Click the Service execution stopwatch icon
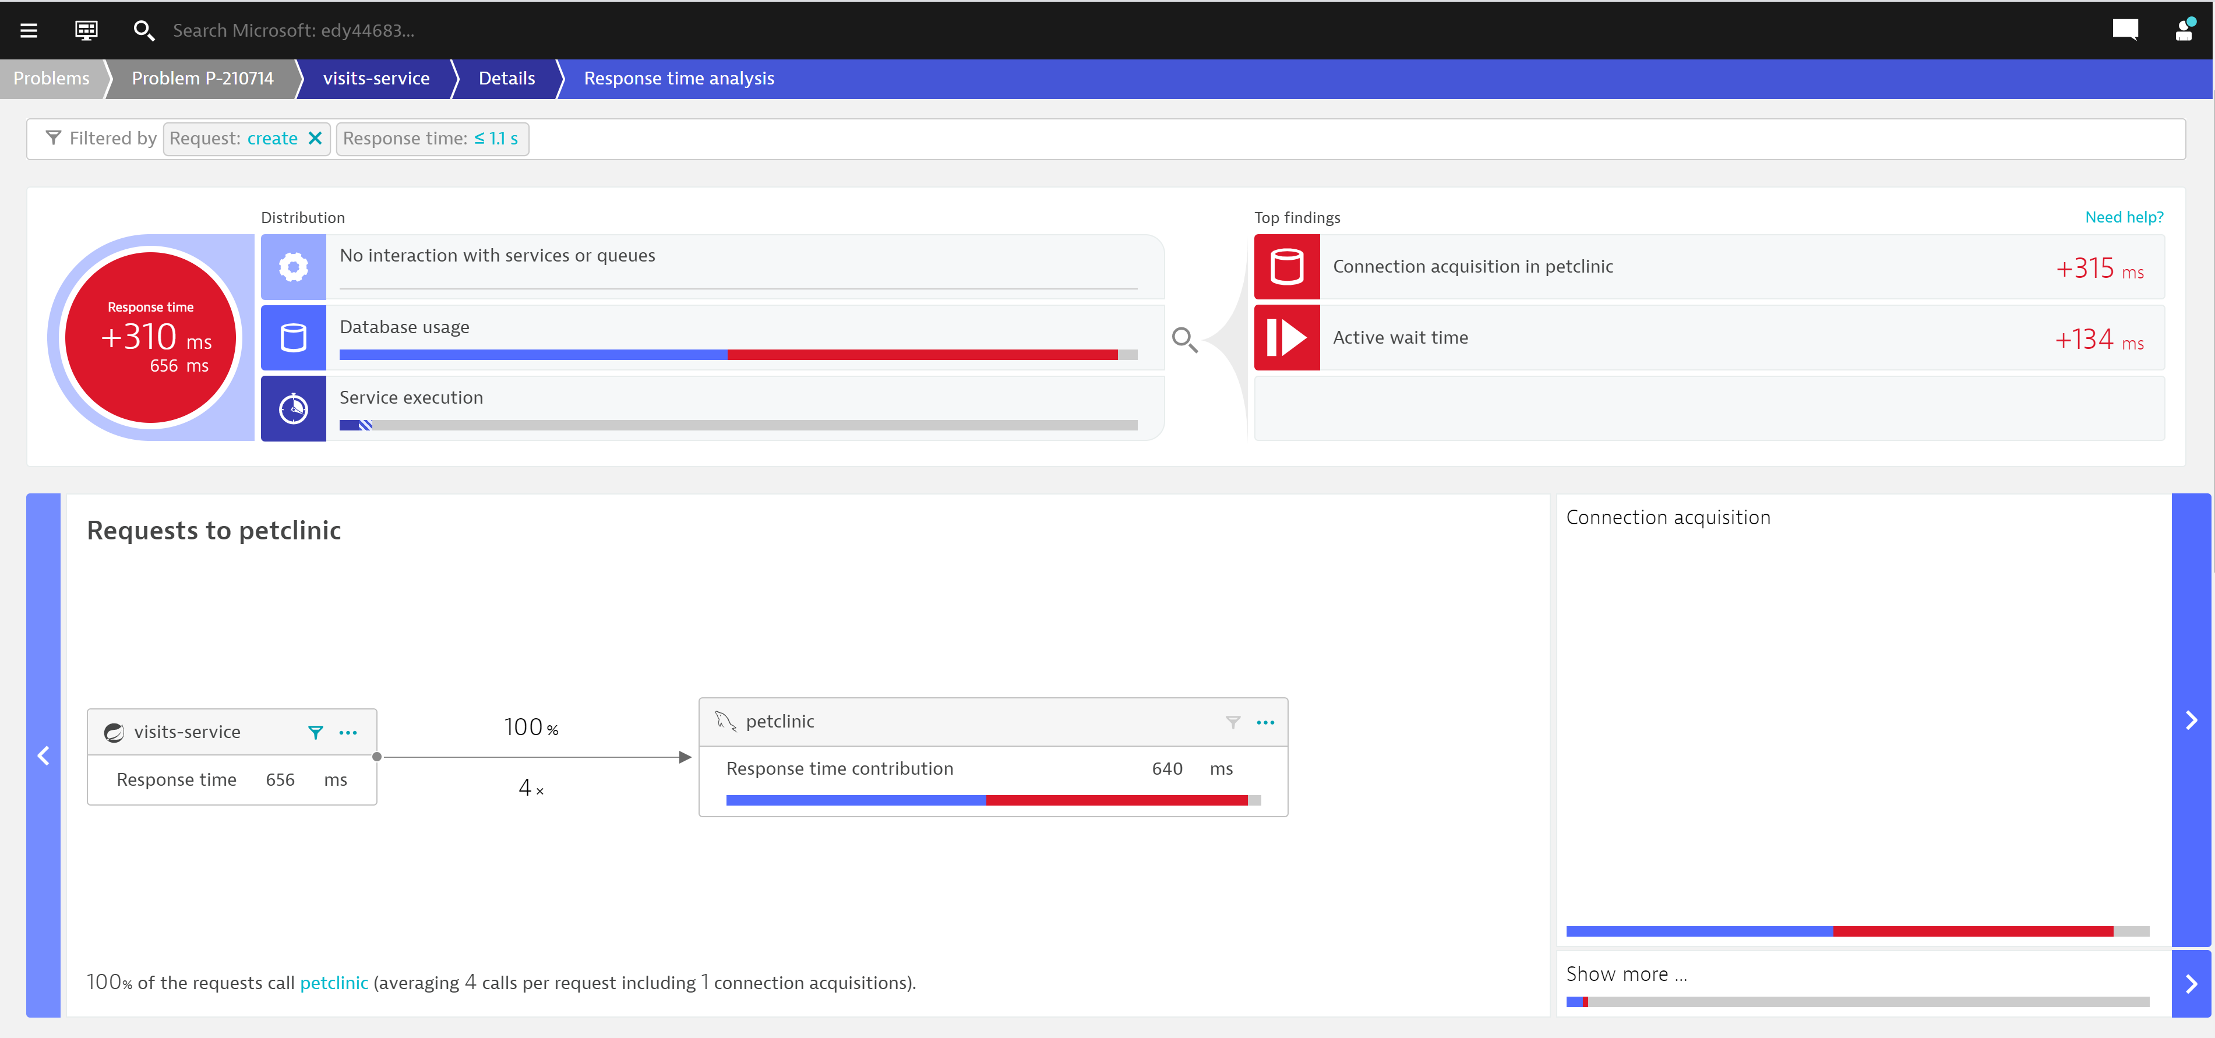The image size is (2215, 1038). coord(293,408)
